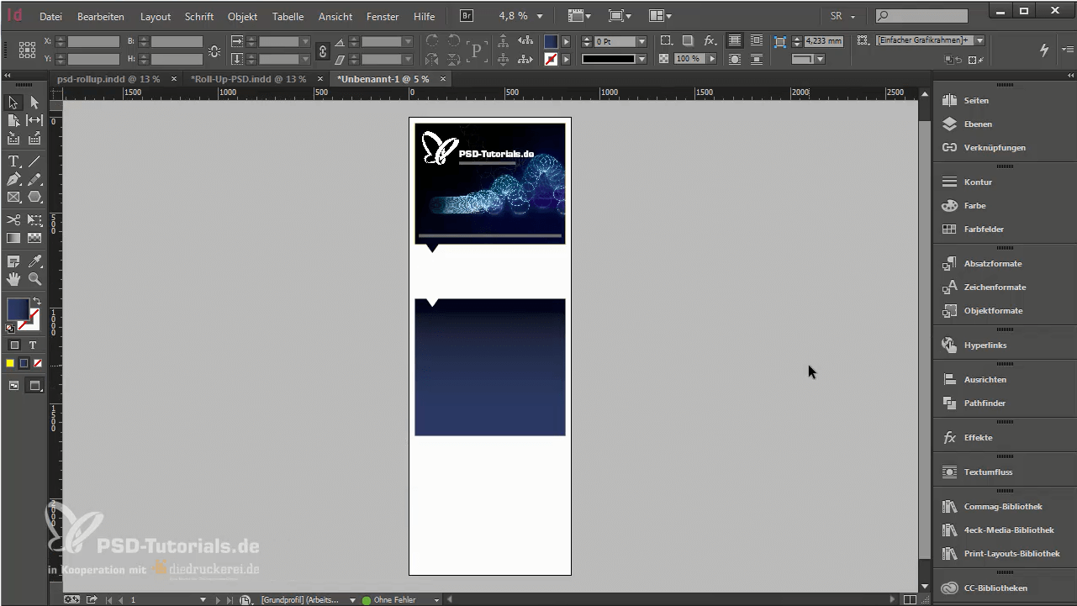Toggle constrain proportions chain link
The height and width of the screenshot is (606, 1077).
coord(322,50)
